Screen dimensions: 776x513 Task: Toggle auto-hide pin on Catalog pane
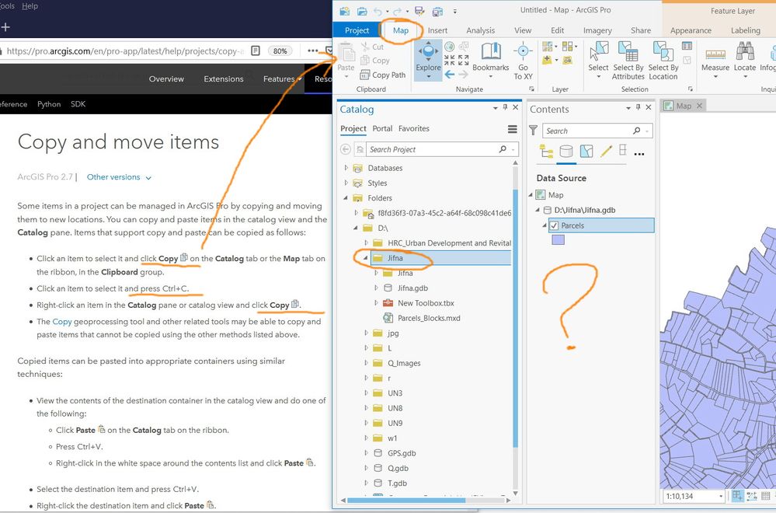(505, 107)
